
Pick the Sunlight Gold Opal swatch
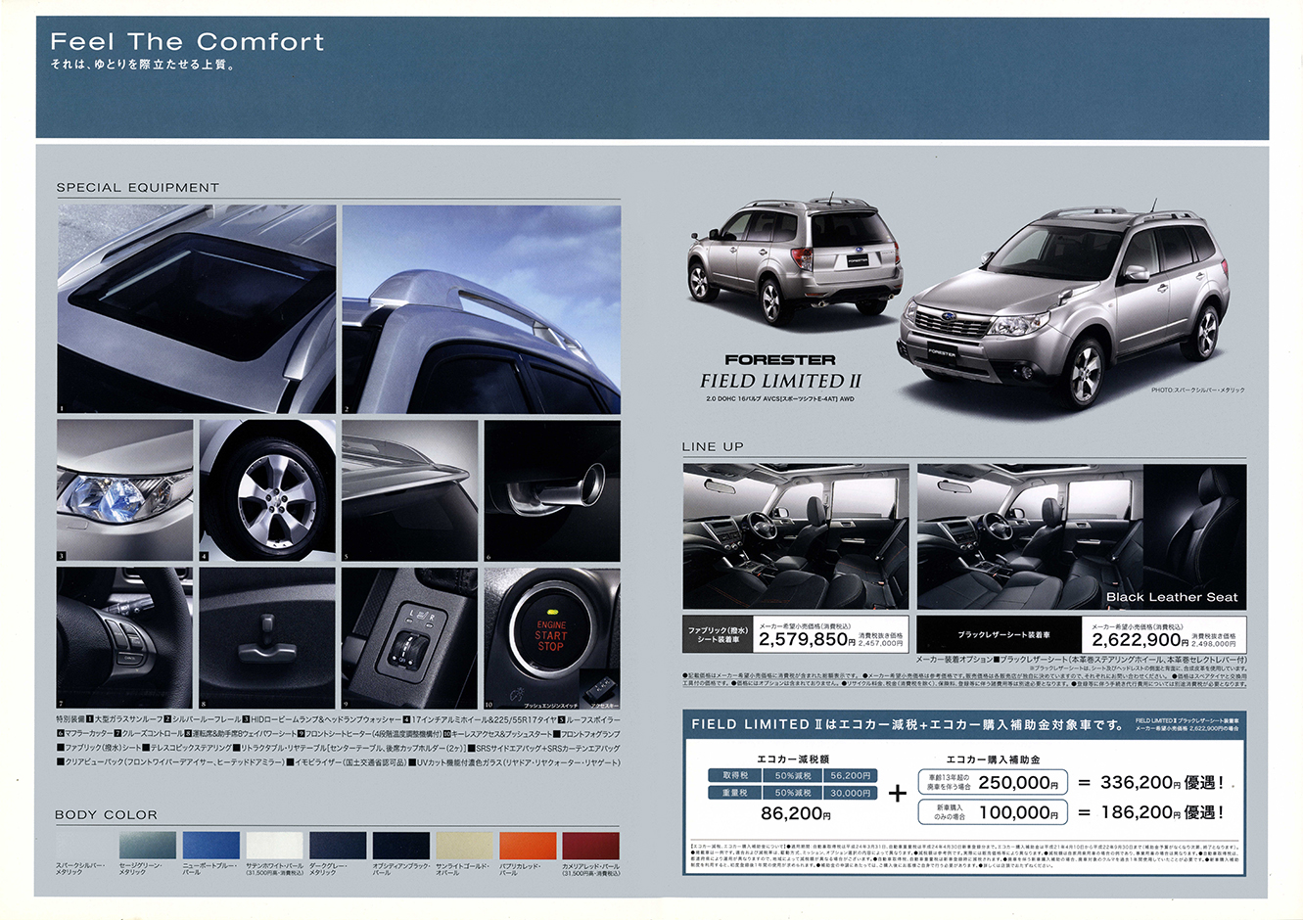click(464, 845)
